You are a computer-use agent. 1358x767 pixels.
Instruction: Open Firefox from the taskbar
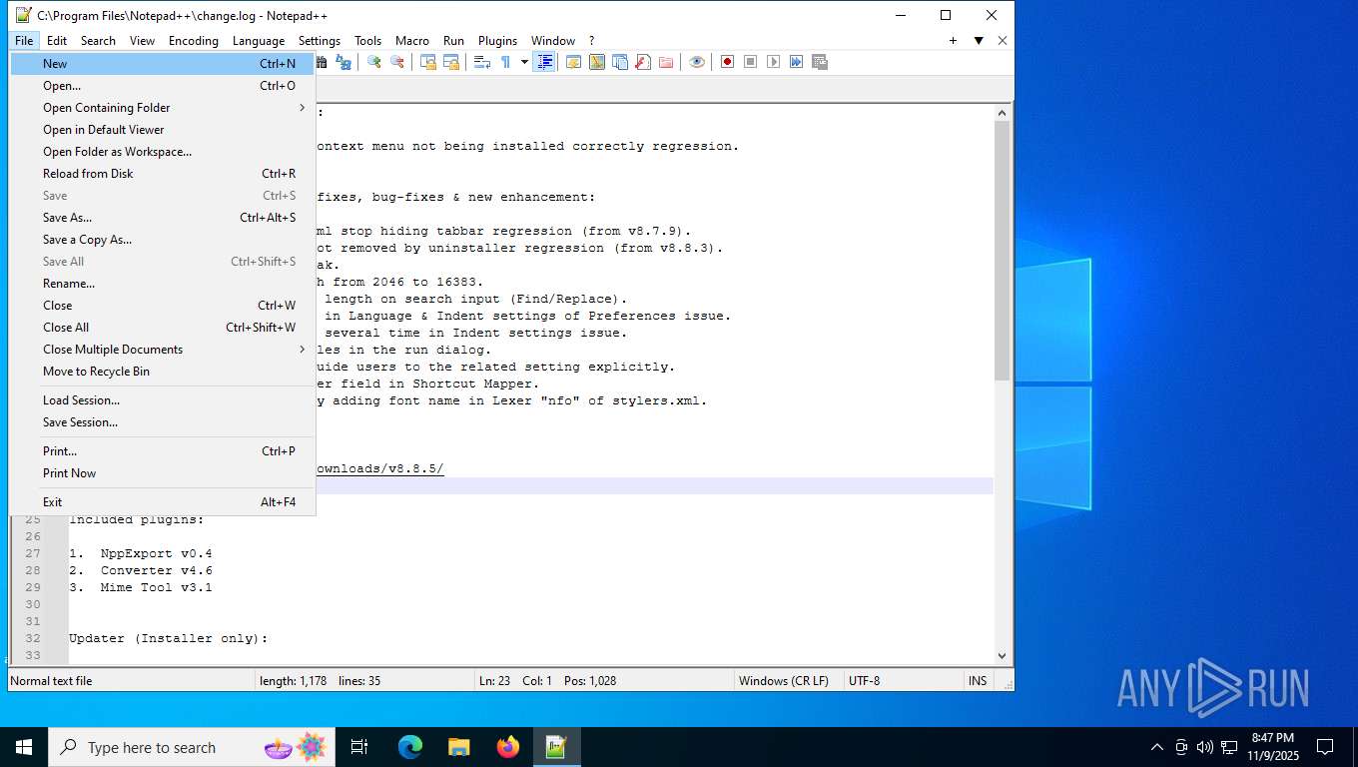click(x=508, y=747)
